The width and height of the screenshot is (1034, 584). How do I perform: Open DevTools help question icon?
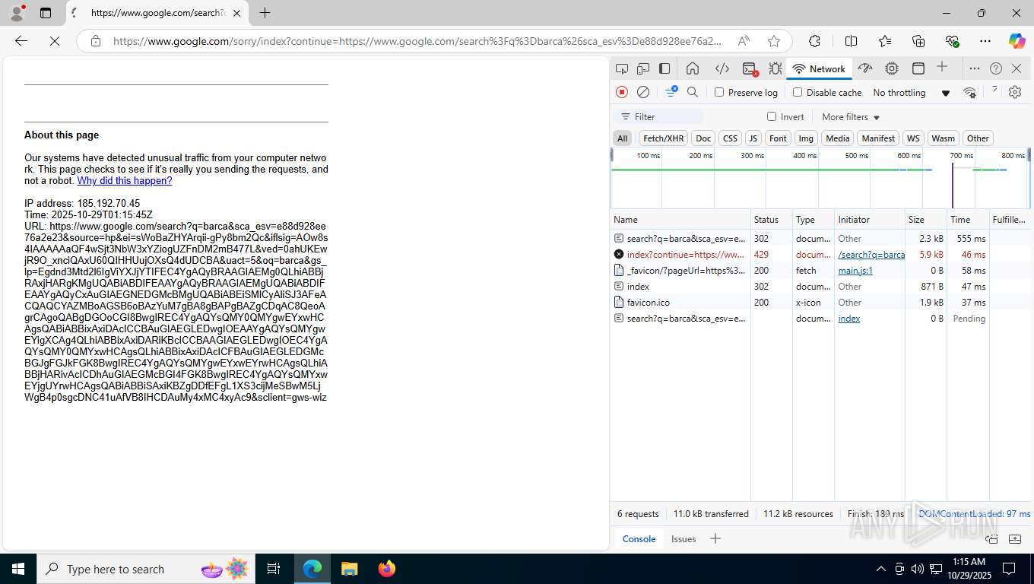click(996, 68)
